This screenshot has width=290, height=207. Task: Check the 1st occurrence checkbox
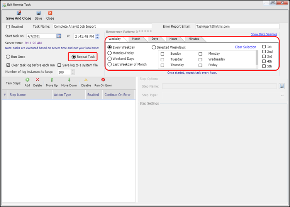(x=264, y=47)
